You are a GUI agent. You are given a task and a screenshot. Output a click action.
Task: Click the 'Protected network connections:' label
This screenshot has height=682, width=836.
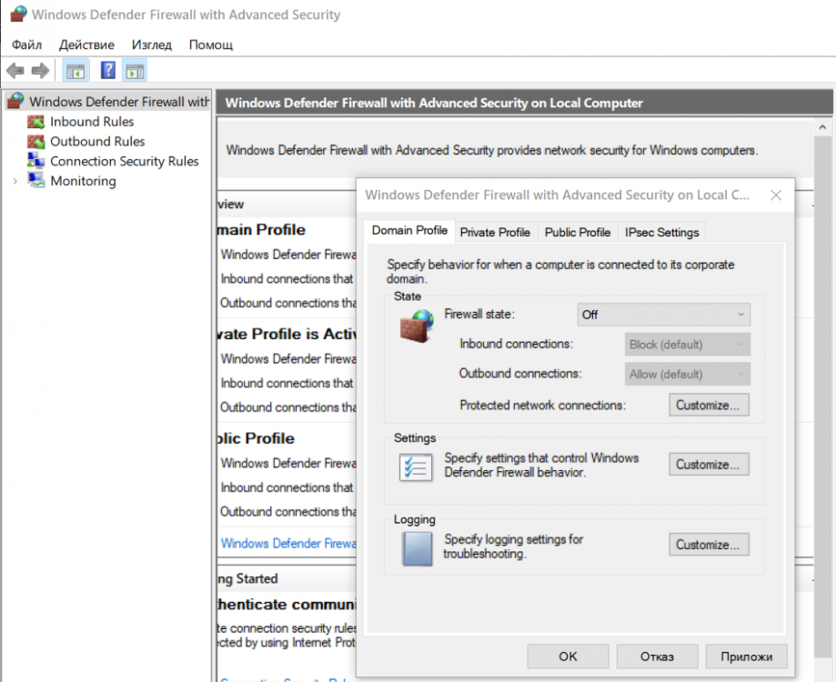click(x=543, y=406)
